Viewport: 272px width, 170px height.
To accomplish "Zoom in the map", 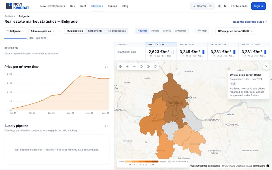I will (x=127, y=66).
